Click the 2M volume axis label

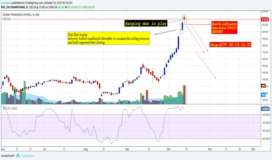coord(263,95)
